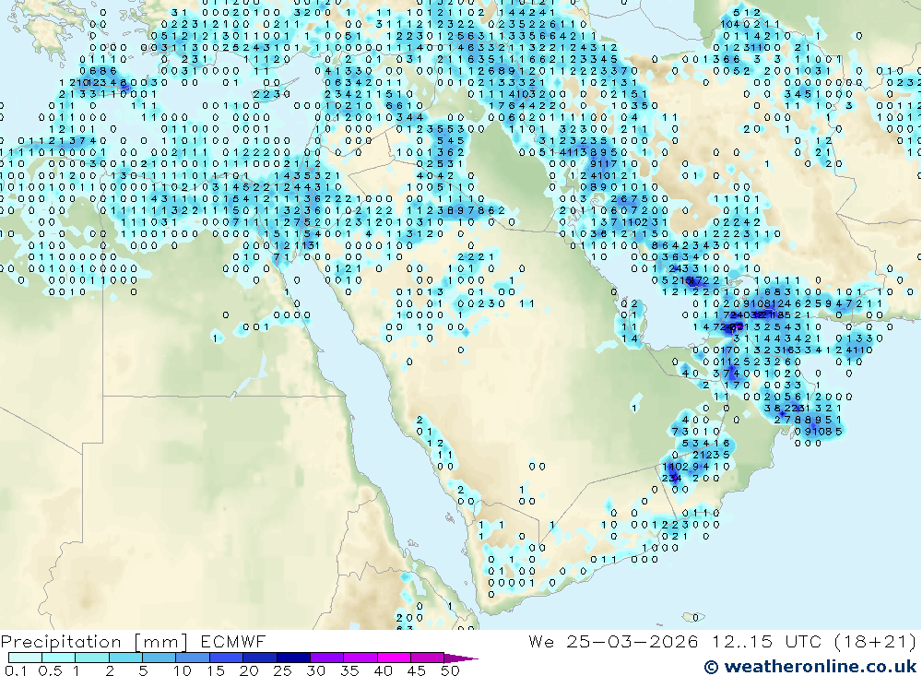Click the 'Precipitation' title word
922x676 pixels.
pyautogui.click(x=61, y=642)
